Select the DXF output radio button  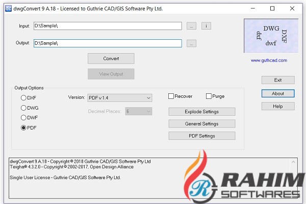click(x=29, y=98)
